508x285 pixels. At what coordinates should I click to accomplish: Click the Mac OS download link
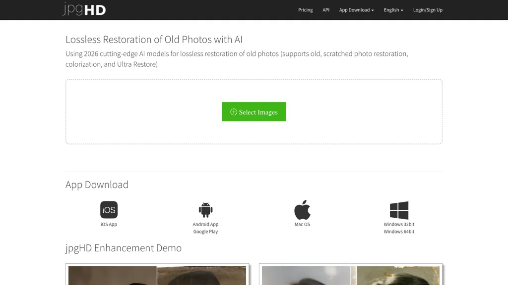302,224
